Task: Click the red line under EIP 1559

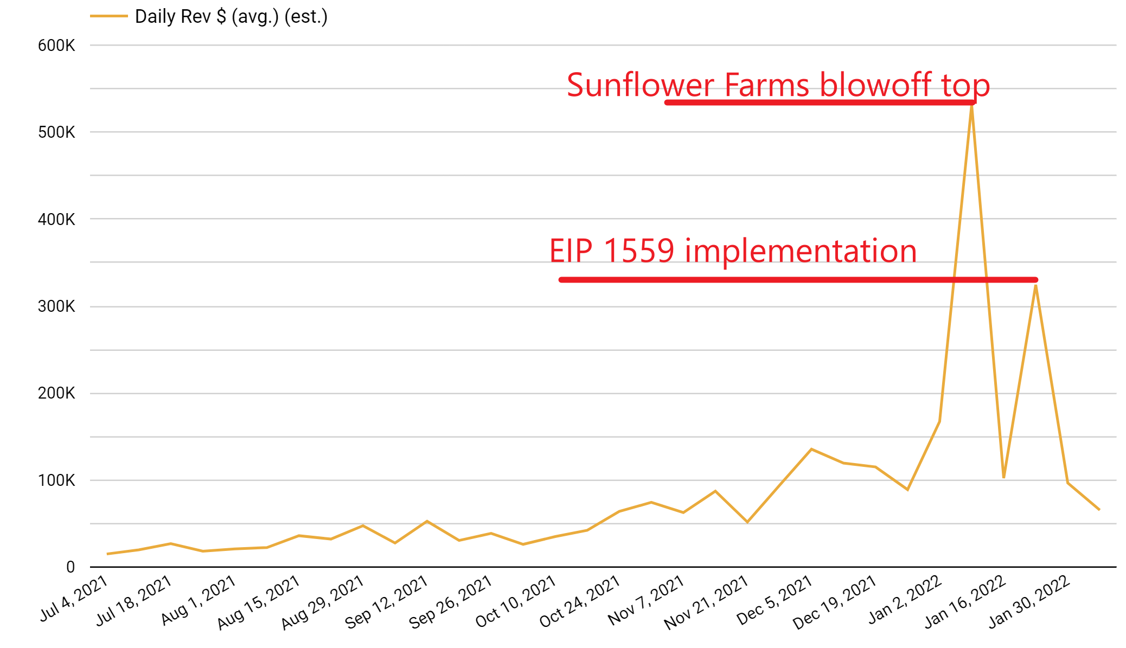Action: 797,280
